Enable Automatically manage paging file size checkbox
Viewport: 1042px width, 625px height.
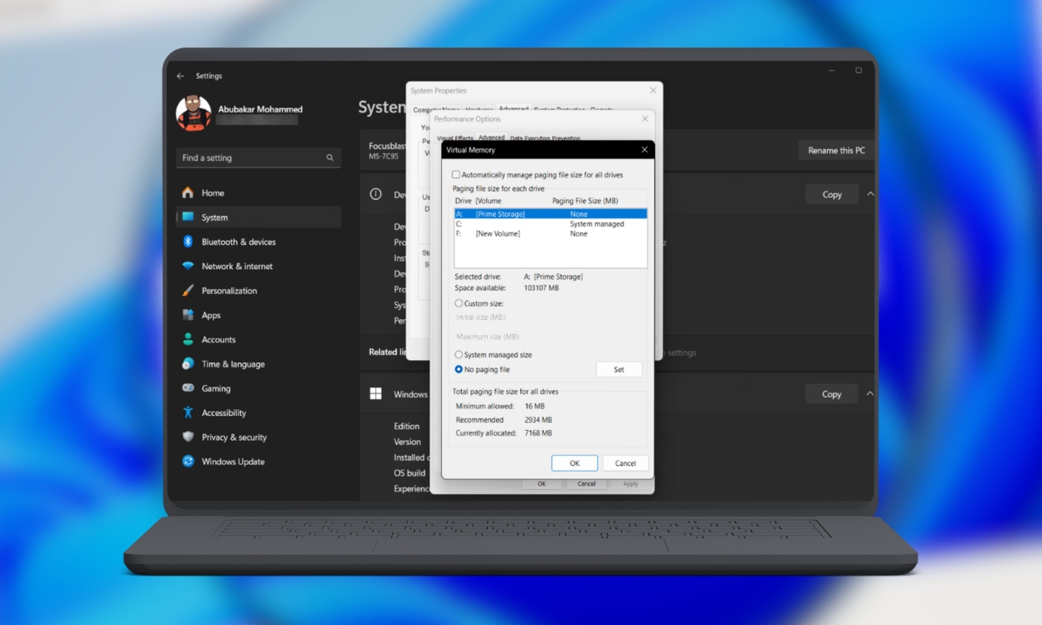click(x=456, y=175)
